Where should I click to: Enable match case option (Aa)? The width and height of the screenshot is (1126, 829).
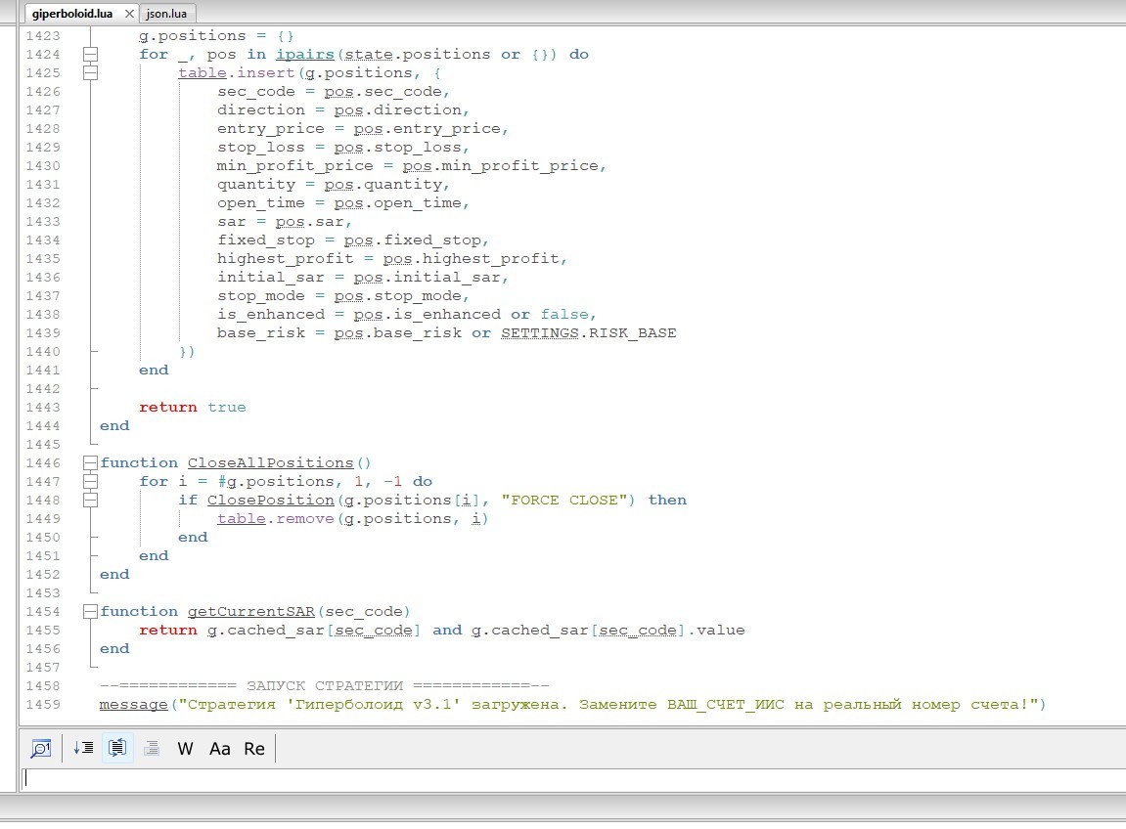(220, 749)
